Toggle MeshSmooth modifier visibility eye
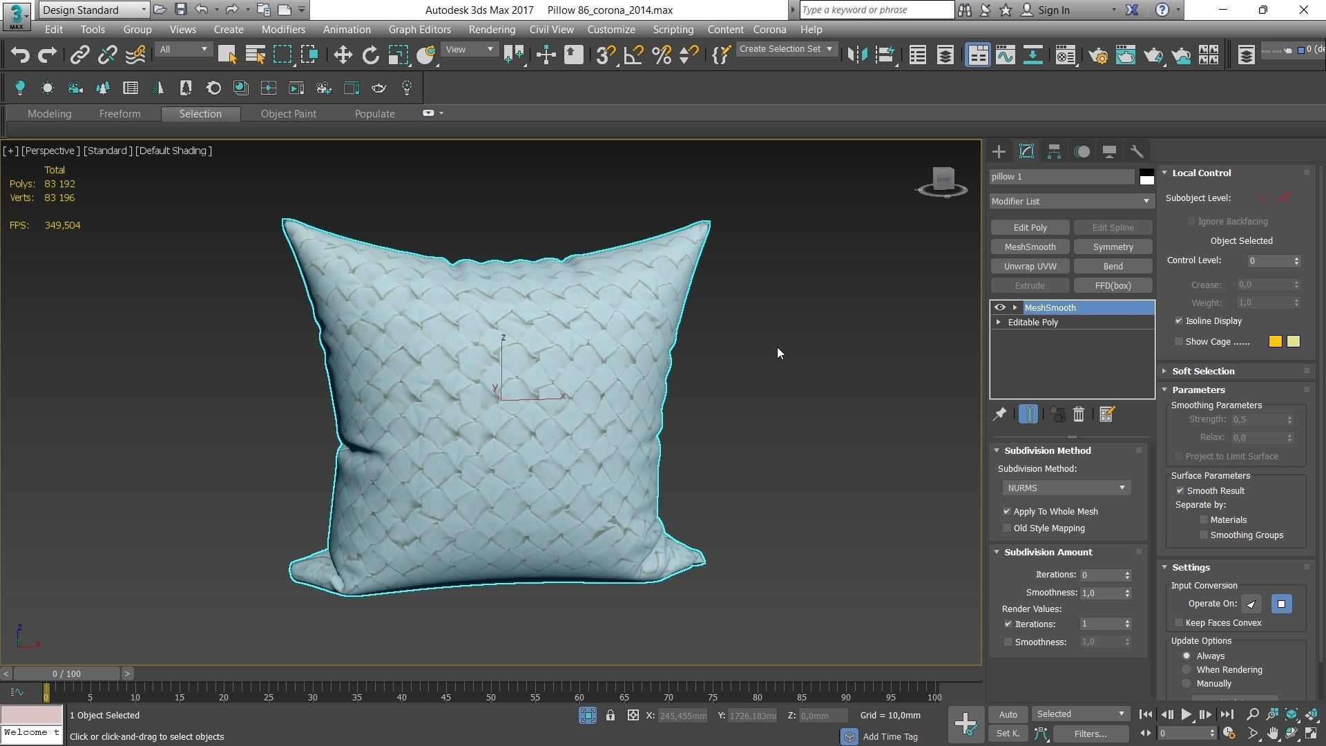 pos(999,307)
